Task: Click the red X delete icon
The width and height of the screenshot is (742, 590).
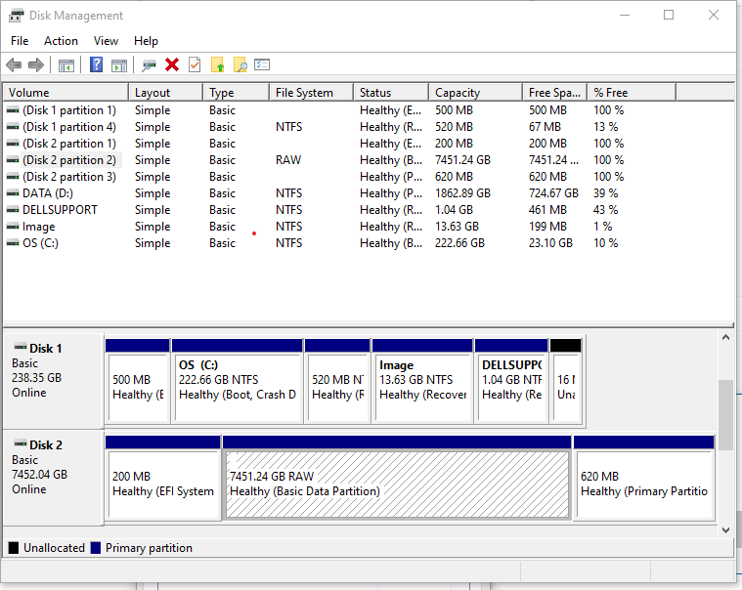Action: [172, 64]
